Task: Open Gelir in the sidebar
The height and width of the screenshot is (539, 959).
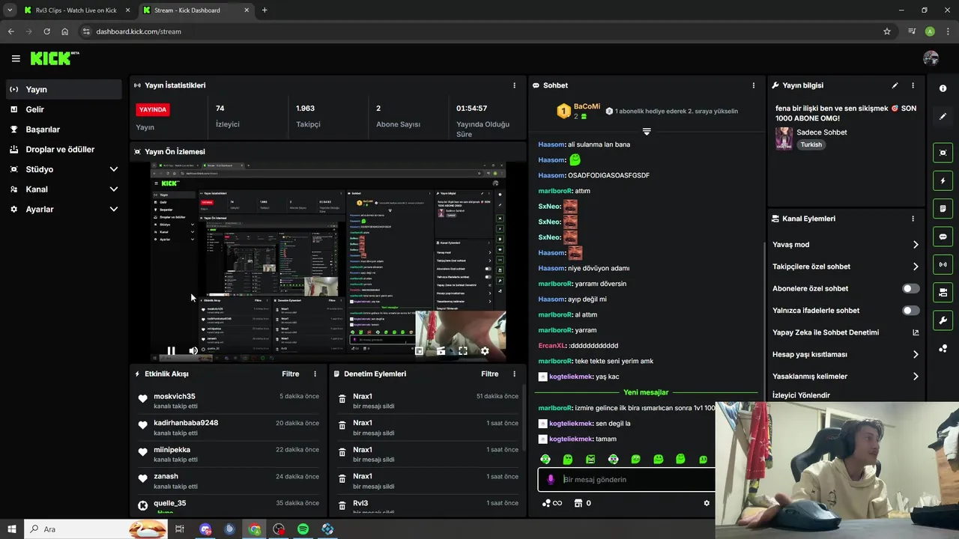Action: (63, 109)
